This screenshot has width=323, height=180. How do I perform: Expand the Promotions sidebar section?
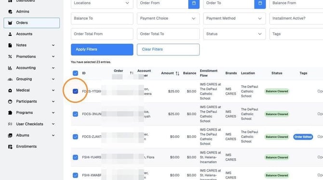pyautogui.click(x=31, y=56)
